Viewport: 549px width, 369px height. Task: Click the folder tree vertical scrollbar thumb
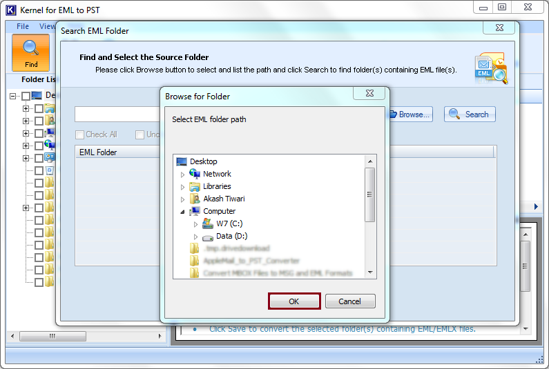(x=369, y=195)
